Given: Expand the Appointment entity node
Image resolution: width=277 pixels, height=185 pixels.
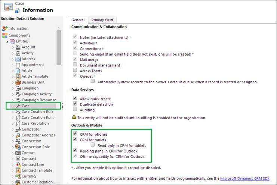Looking at the screenshot, I should pos(13,65).
